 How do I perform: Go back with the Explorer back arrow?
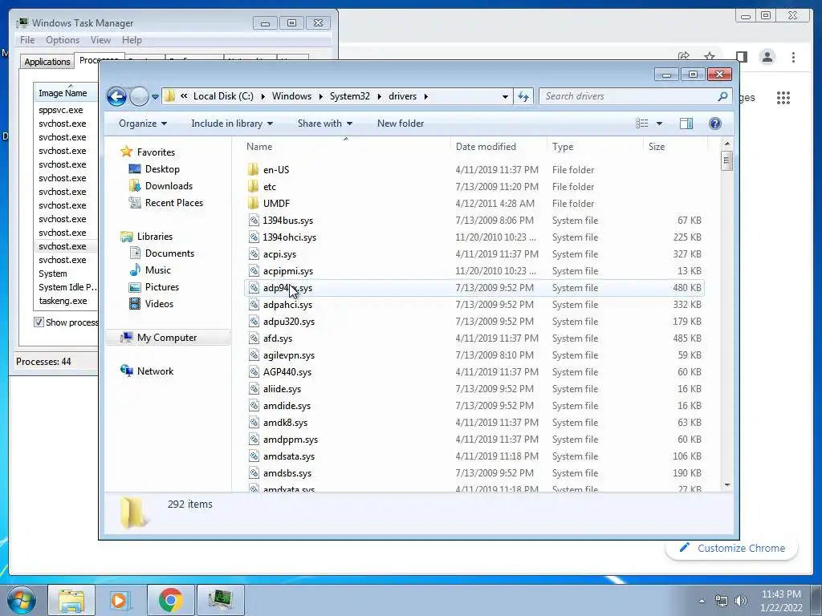[116, 96]
